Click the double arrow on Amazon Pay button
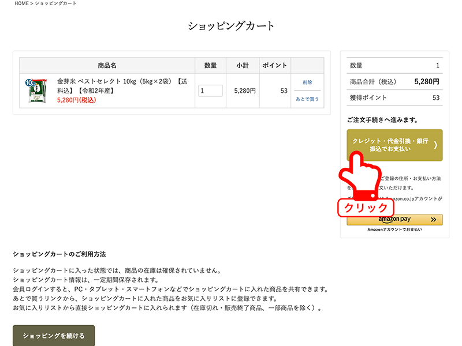 click(x=434, y=220)
